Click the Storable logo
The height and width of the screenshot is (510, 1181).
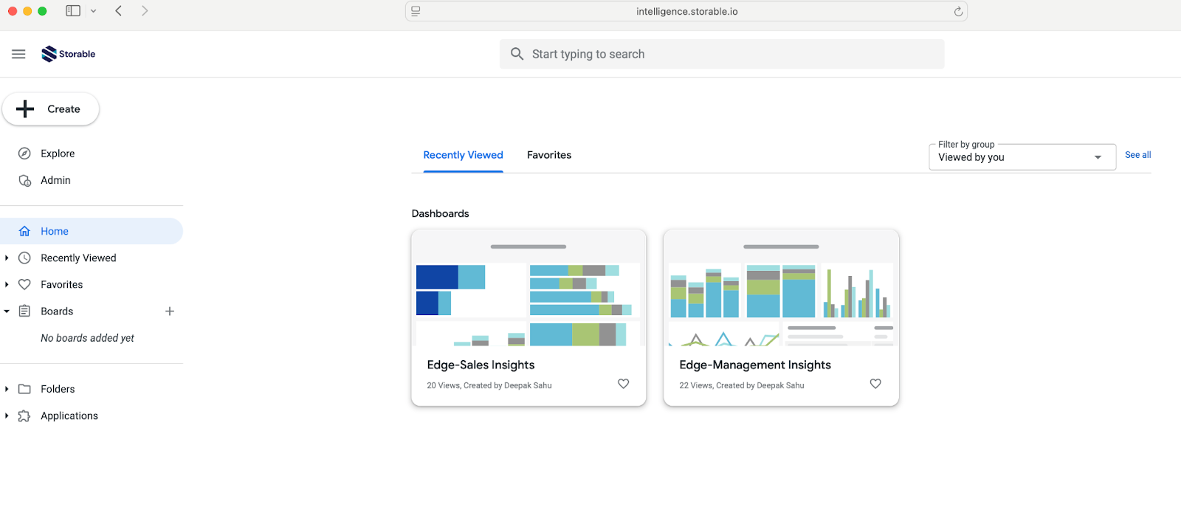[69, 54]
